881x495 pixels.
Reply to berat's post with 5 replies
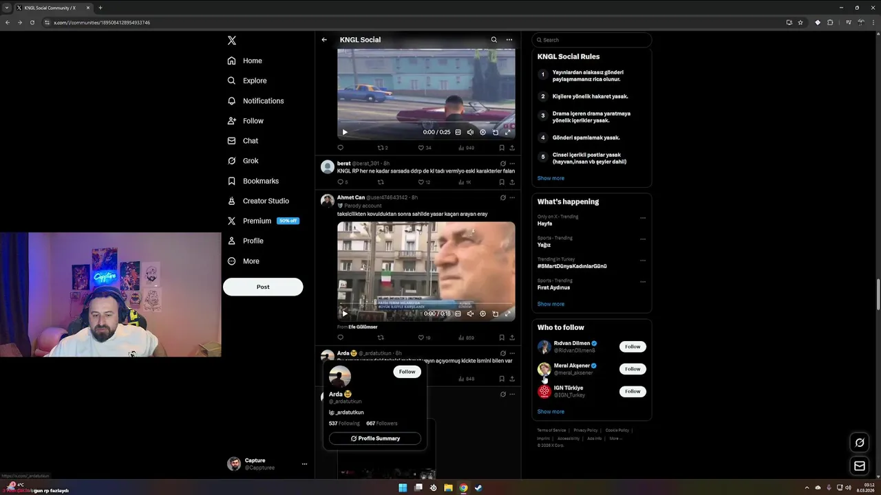point(342,182)
